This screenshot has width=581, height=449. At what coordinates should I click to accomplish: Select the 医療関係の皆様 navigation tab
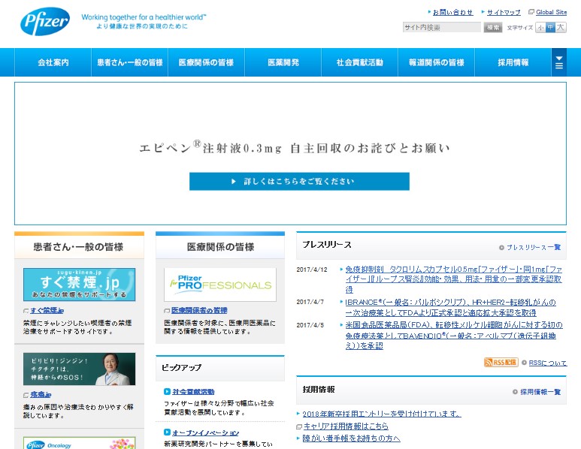point(207,62)
